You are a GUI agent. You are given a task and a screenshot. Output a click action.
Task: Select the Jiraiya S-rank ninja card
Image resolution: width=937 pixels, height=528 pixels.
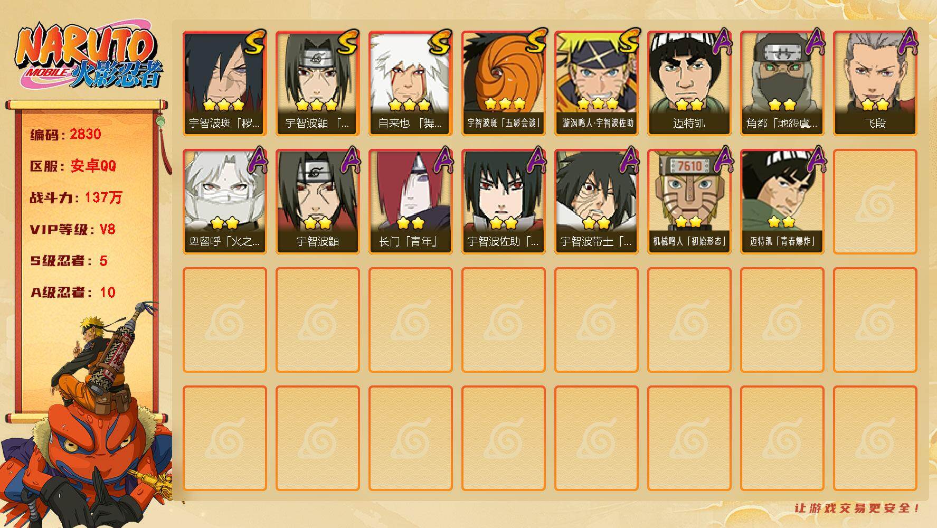(x=410, y=83)
